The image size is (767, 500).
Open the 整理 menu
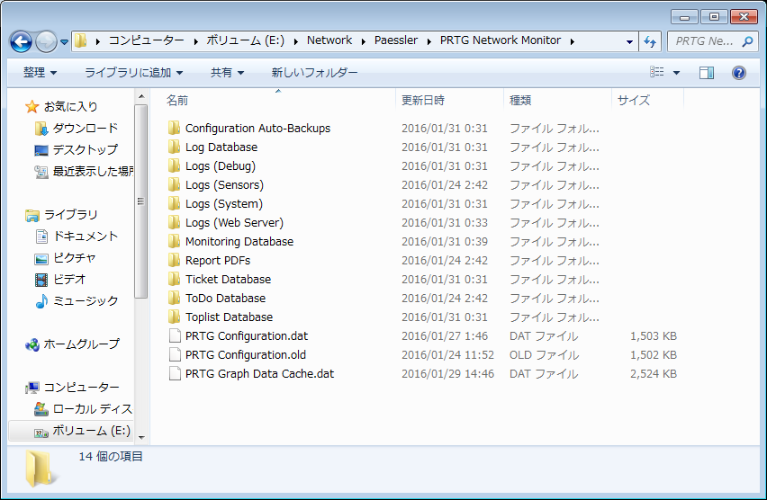point(41,73)
